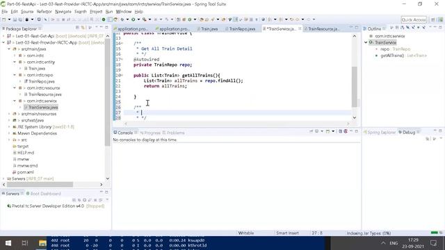Select HELP.md in Package Explorer

click(26, 153)
